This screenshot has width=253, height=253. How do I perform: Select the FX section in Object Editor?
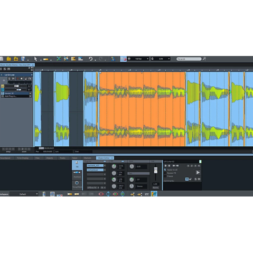77,165
